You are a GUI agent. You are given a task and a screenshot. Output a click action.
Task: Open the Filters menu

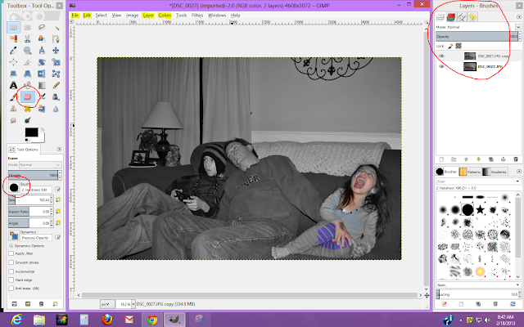click(x=196, y=16)
